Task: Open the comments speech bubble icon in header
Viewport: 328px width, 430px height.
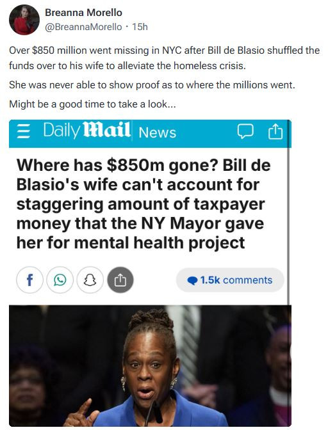Action: [245, 131]
